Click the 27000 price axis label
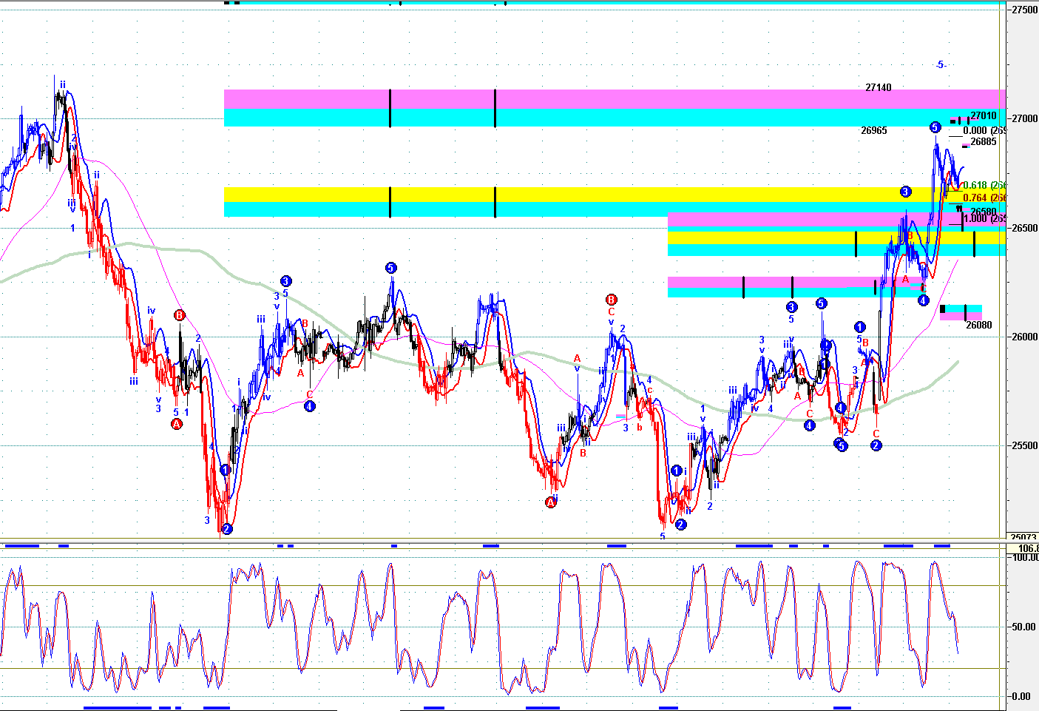This screenshot has width=1039, height=711. 1026,118
